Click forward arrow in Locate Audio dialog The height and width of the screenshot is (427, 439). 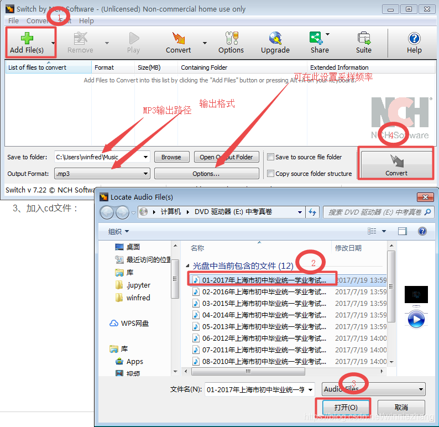click(x=122, y=212)
